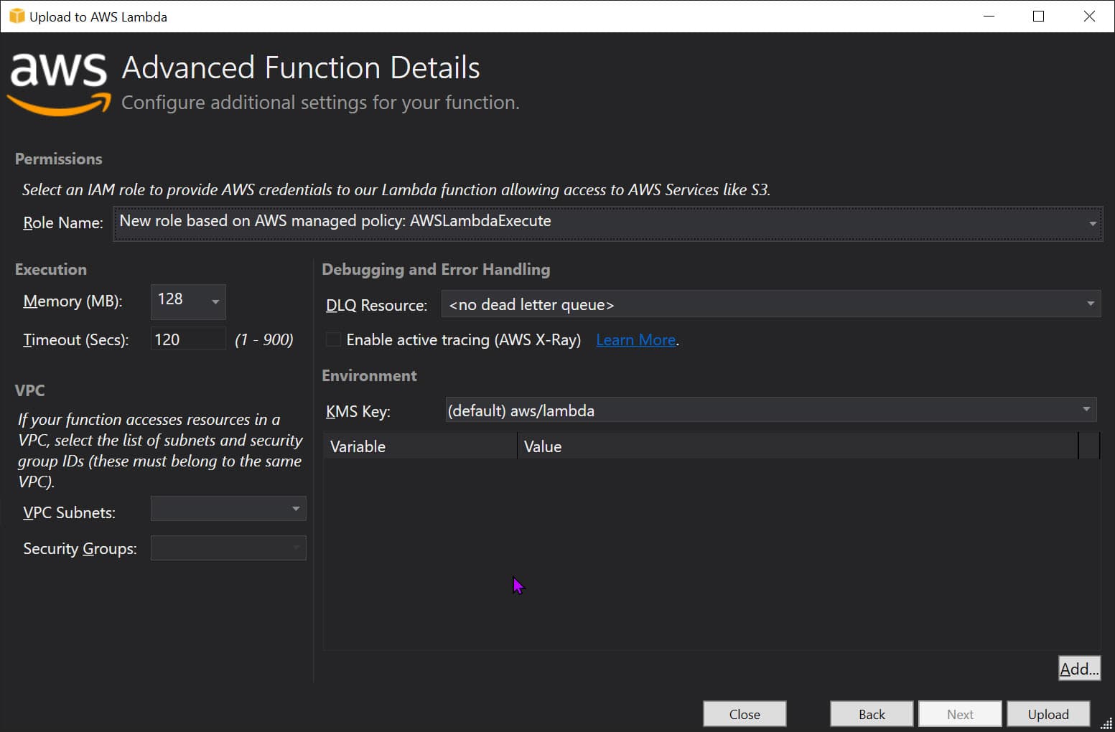Expand the KMS Key dropdown

point(770,410)
